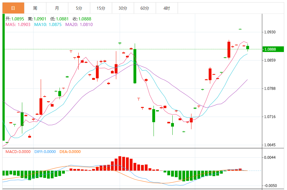Click the MA10: 1.0875 legend label

coord(48,24)
